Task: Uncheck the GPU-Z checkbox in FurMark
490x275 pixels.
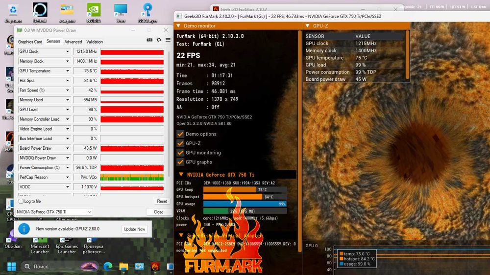Action: pyautogui.click(x=180, y=143)
